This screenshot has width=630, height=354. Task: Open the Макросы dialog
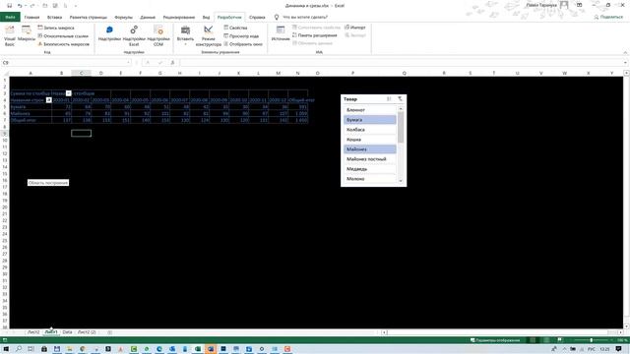coord(27,33)
